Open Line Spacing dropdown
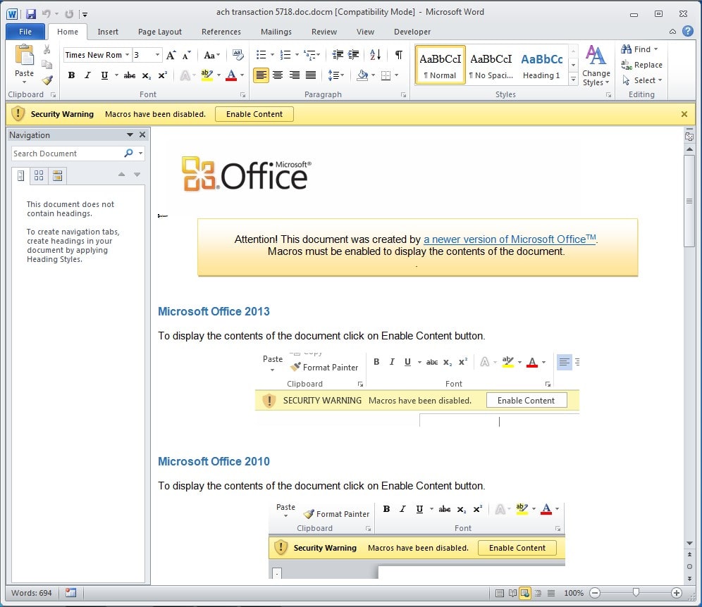 (335, 75)
